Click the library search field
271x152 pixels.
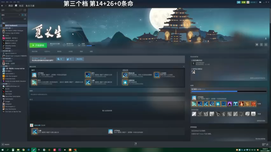click(x=12, y=19)
